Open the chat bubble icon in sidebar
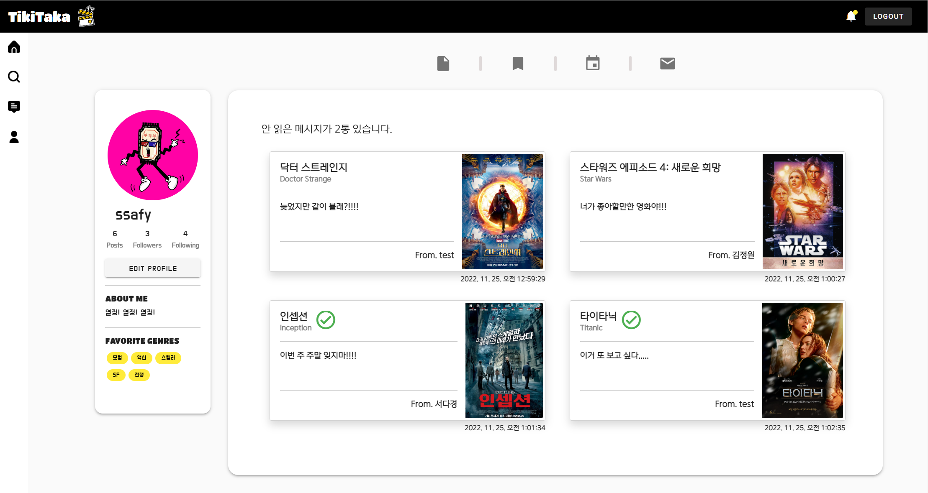The image size is (928, 493). click(x=14, y=107)
